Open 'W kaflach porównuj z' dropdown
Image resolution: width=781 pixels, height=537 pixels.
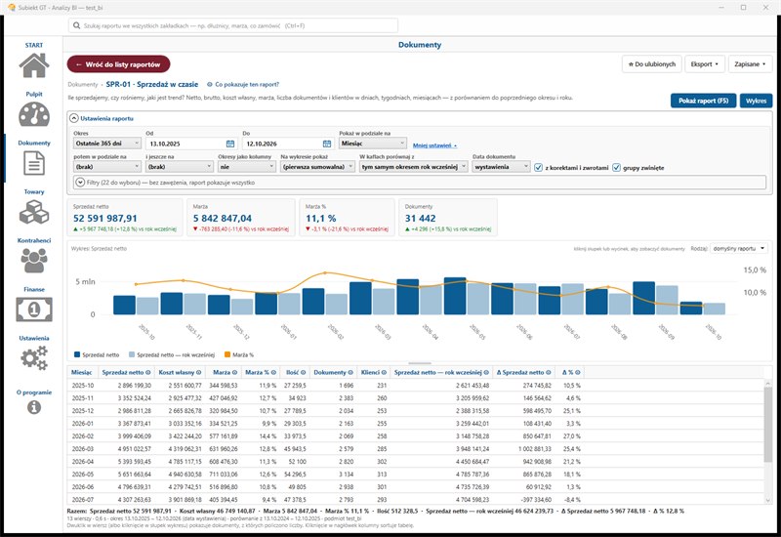coord(414,167)
